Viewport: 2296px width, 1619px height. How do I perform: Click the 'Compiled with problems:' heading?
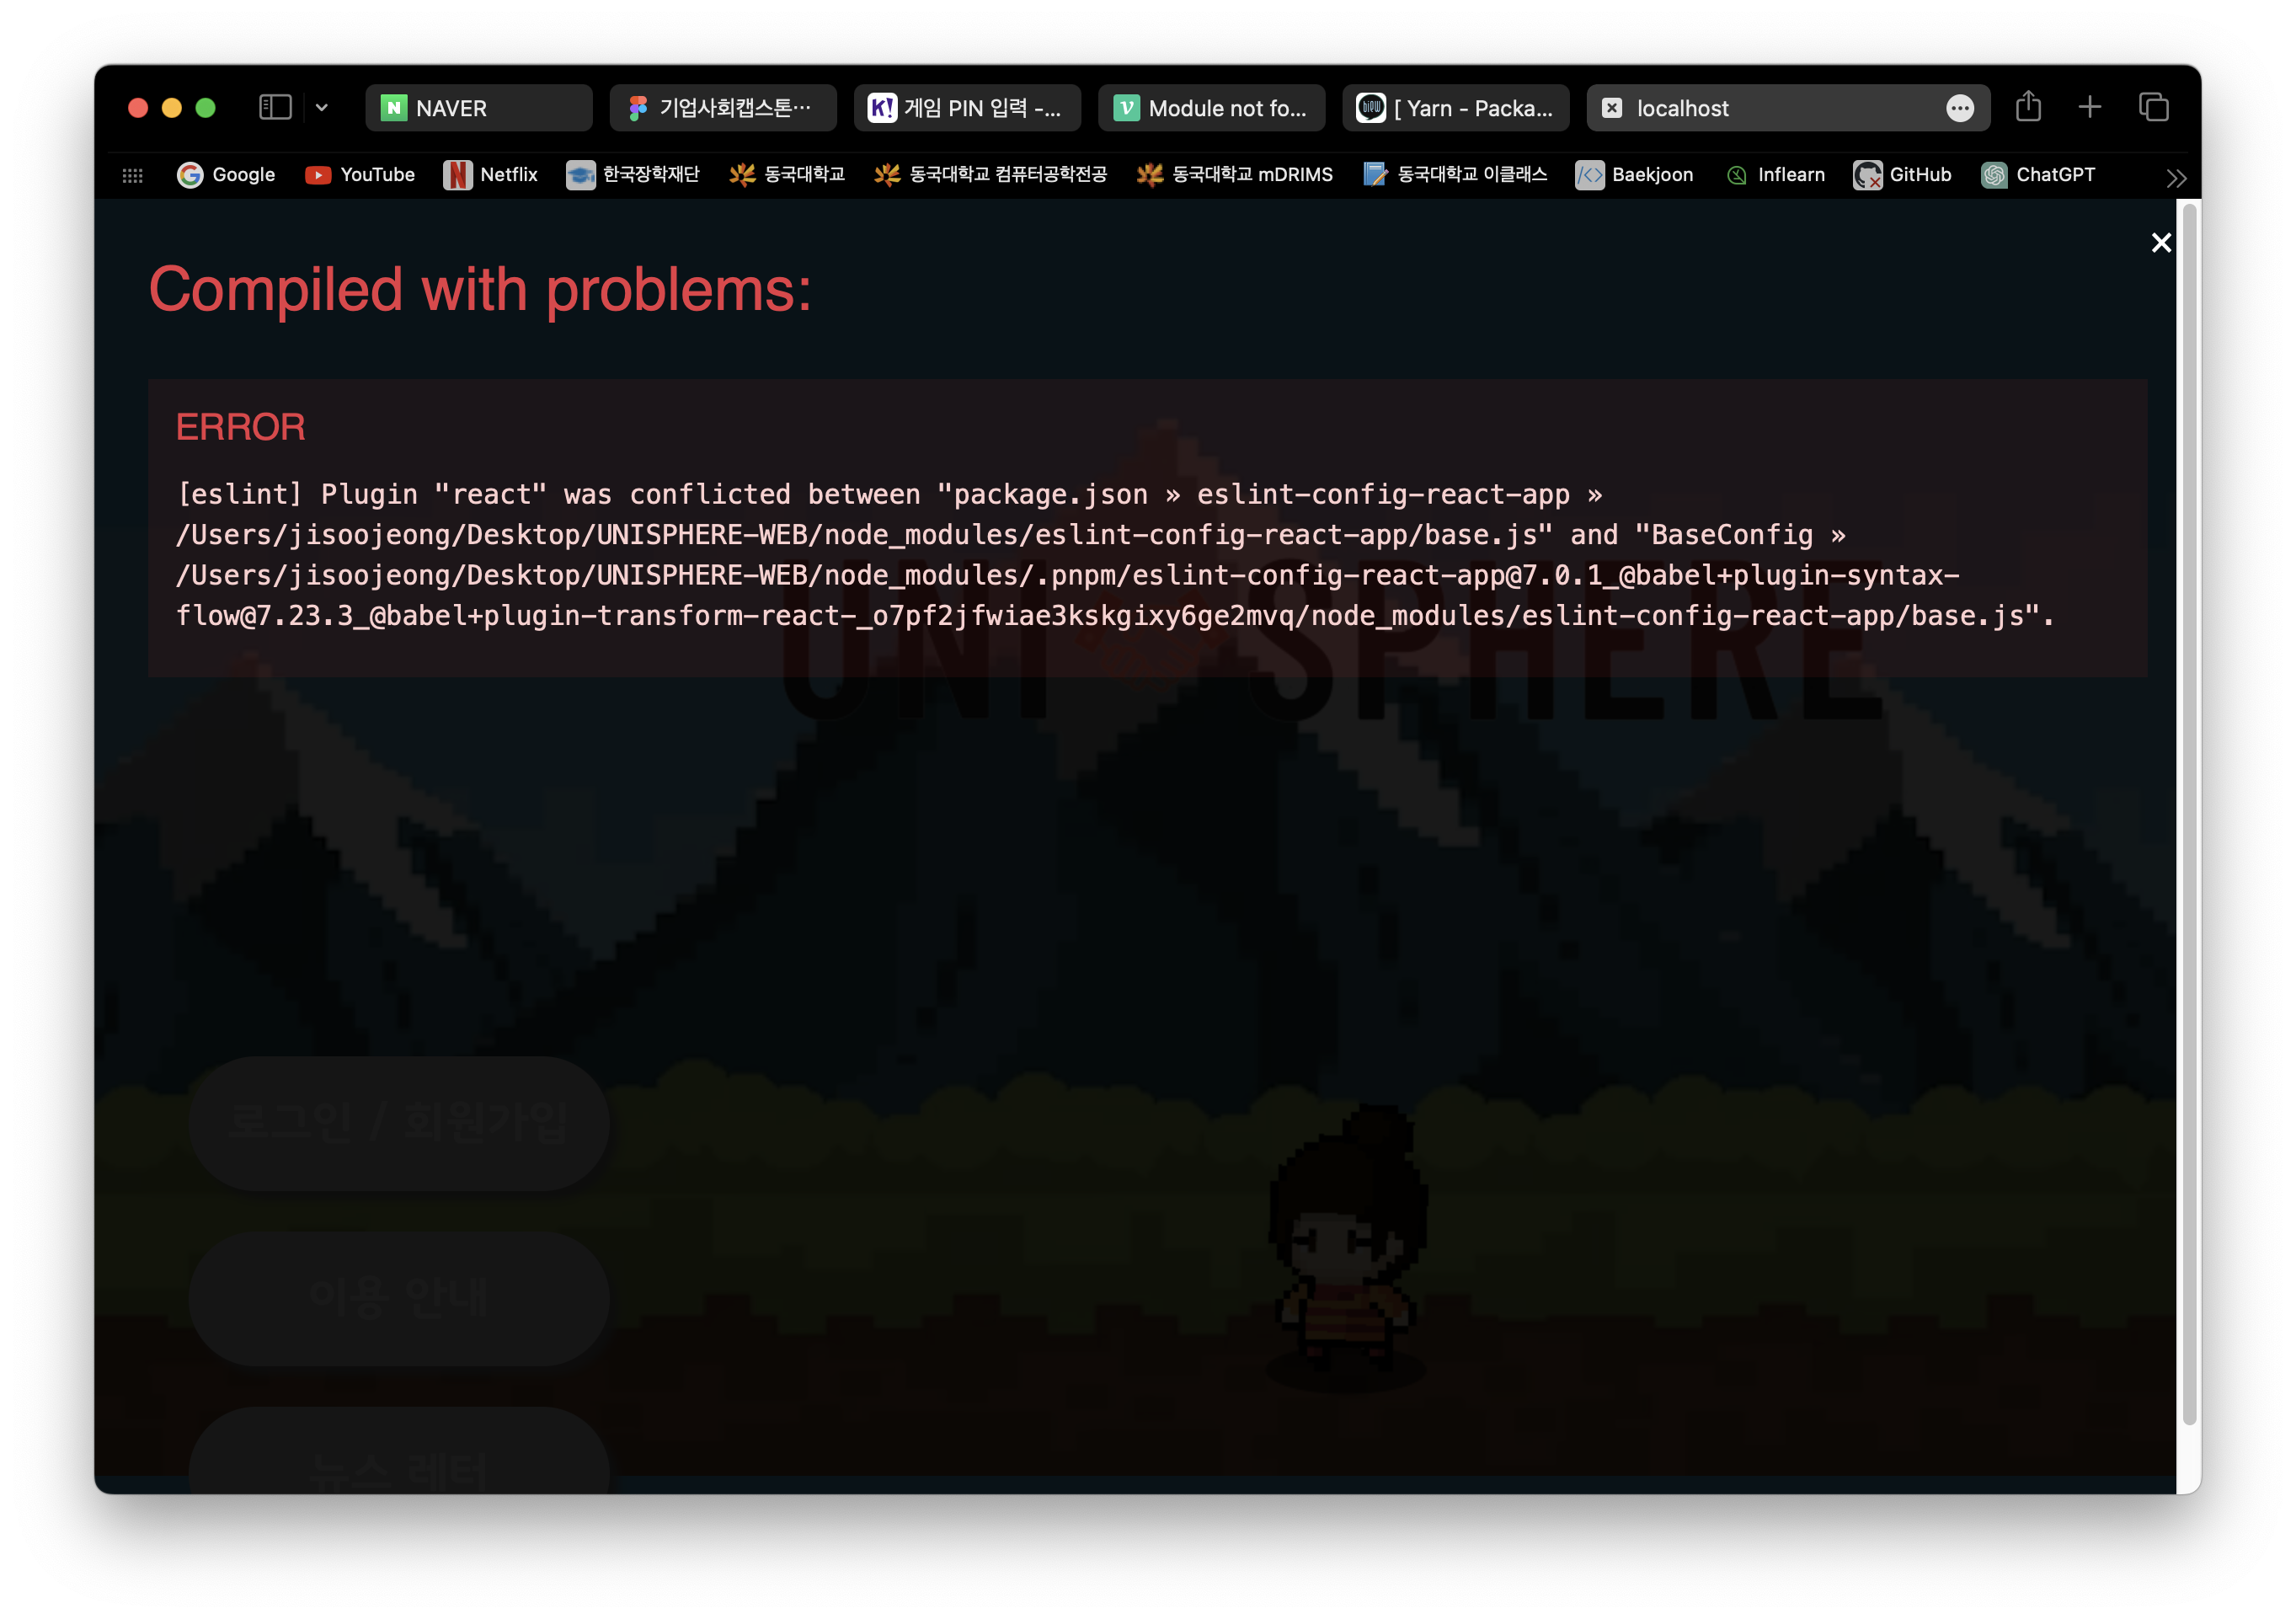coord(480,291)
